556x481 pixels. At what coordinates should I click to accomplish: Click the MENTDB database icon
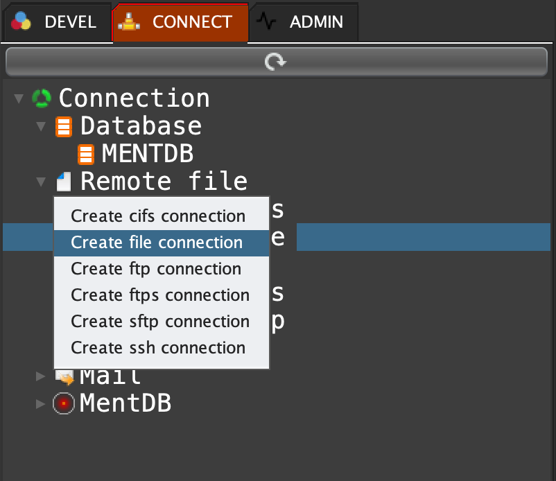pyautogui.click(x=86, y=154)
